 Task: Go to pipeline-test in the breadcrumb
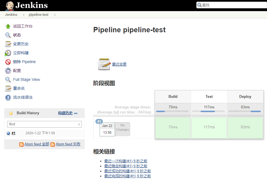click(38, 15)
